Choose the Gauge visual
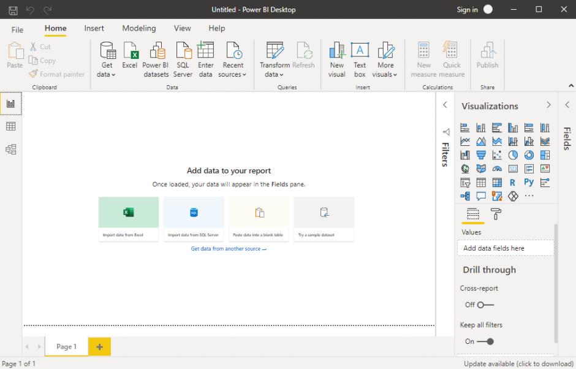The width and height of the screenshot is (576, 369). click(497, 169)
